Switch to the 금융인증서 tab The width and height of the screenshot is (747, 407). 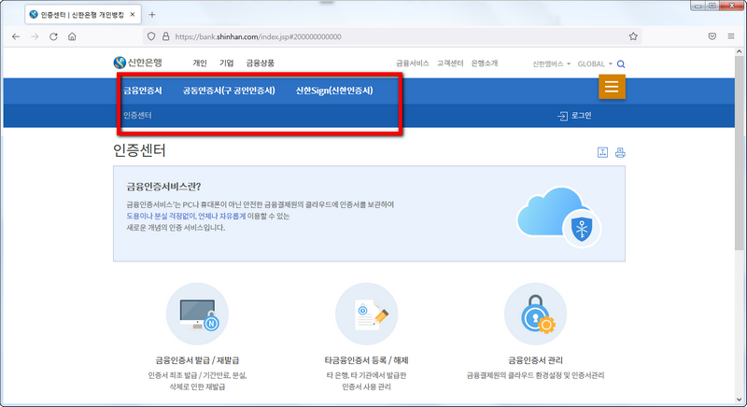point(143,91)
